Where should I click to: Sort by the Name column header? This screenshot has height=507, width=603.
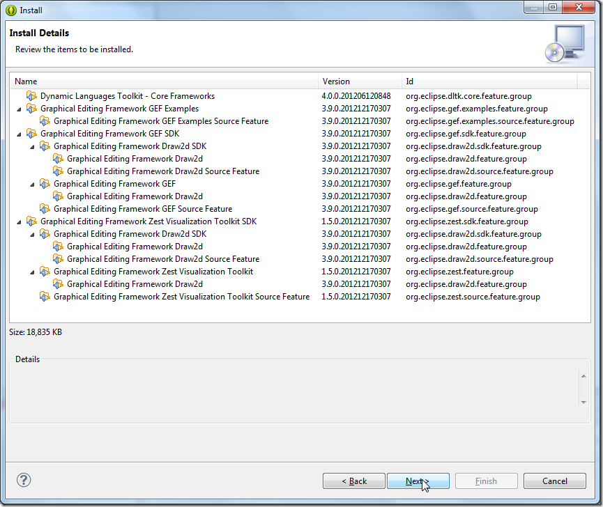click(x=165, y=81)
